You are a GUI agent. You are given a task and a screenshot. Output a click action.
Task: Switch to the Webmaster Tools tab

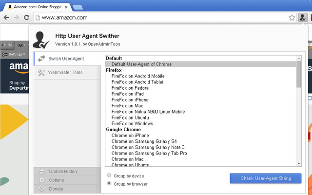pyautogui.click(x=65, y=73)
